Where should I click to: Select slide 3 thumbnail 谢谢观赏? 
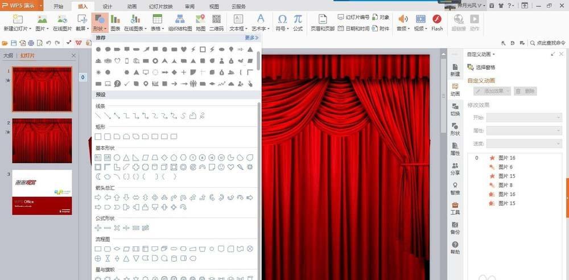pos(42,192)
